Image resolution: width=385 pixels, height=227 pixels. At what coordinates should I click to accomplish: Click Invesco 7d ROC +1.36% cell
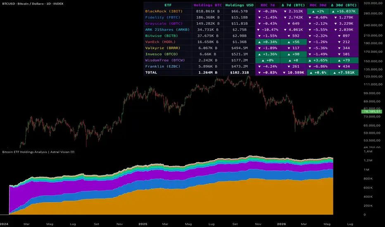268,54
